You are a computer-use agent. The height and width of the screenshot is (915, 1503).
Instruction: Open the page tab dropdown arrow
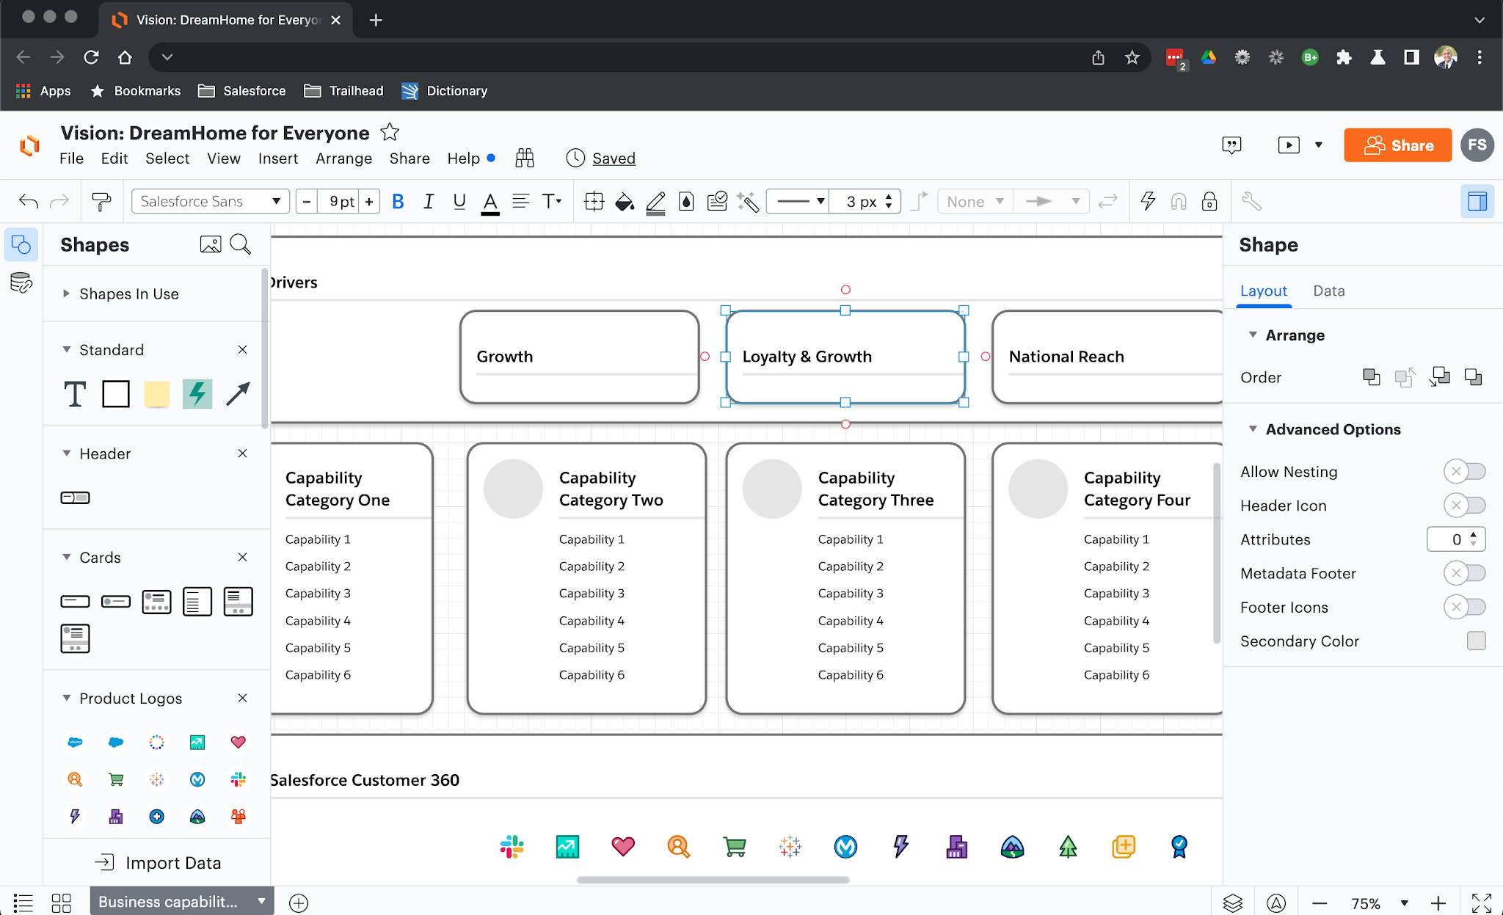click(x=261, y=901)
